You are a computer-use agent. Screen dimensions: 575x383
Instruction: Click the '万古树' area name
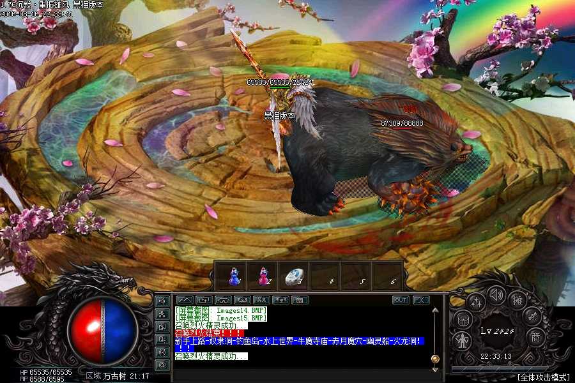tap(114, 376)
